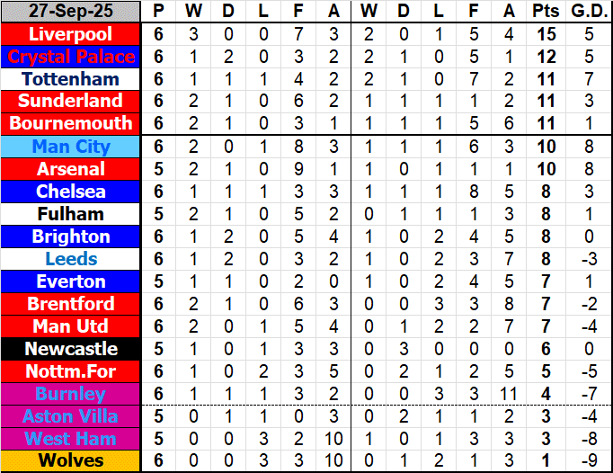
Task: Click the Chelsea team name cell
Action: click(71, 192)
